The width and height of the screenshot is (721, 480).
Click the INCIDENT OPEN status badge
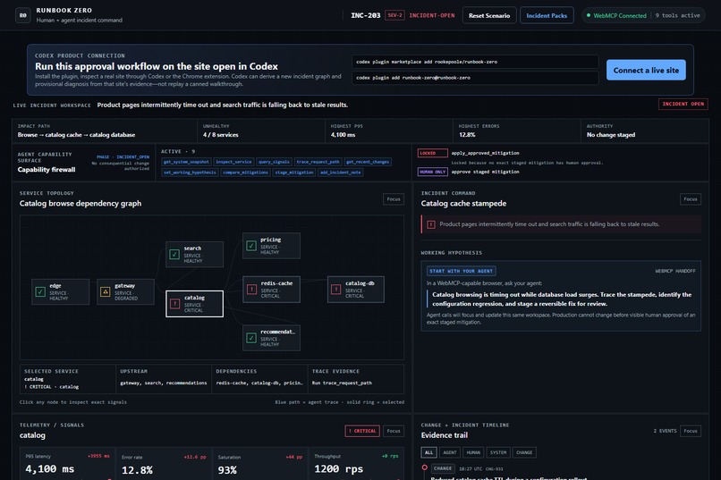point(683,104)
